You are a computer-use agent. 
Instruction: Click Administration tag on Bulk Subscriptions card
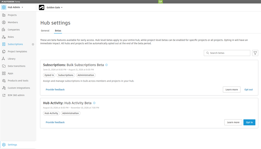(86, 75)
